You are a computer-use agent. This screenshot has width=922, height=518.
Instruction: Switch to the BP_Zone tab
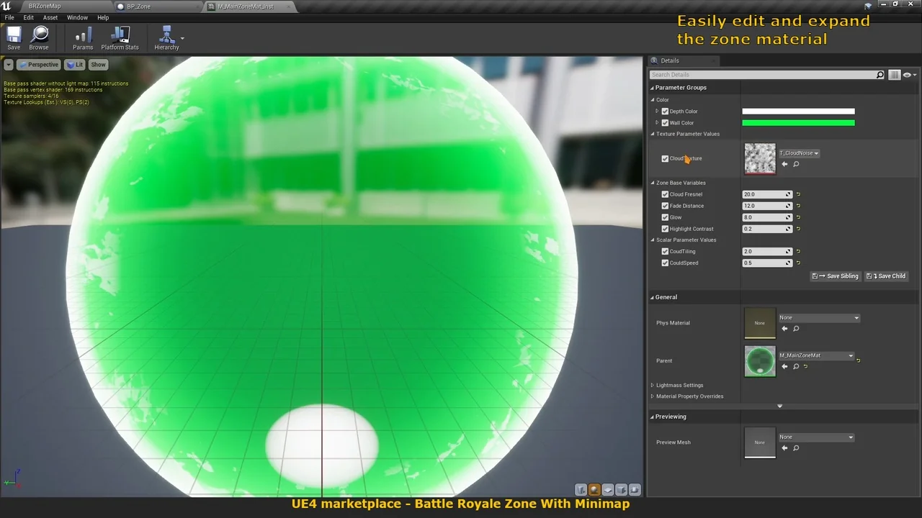pyautogui.click(x=138, y=6)
